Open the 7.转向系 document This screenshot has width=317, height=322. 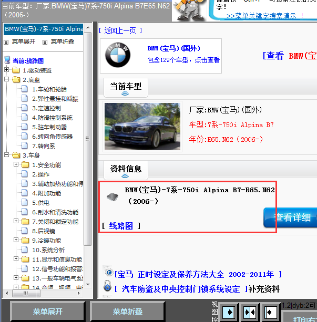click(x=44, y=146)
